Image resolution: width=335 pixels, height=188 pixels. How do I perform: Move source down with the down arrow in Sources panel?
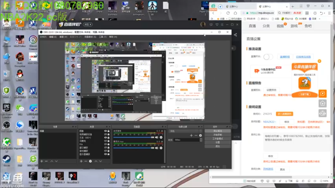[100, 161]
